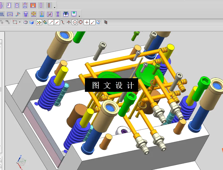Expand the first toolbar overflow arrow
The image size is (223, 170).
54,5
